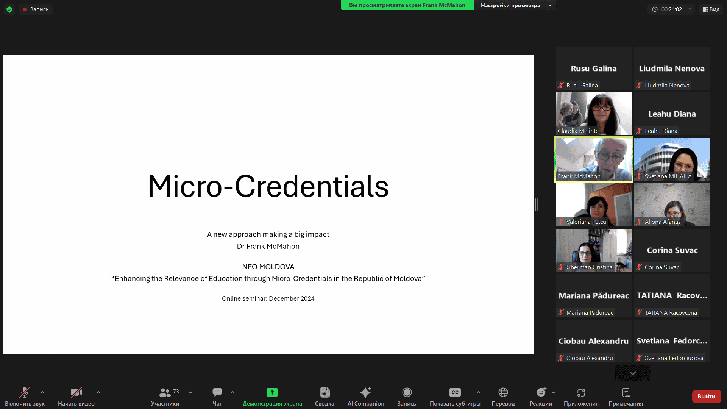
Task: Open the Translation globe icon
Action: click(503, 393)
